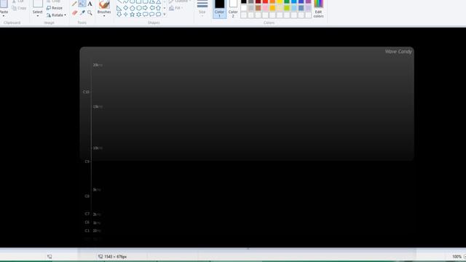Viewport: 466px width, 262px height.
Task: Open the Size line thickness dropdown
Action: click(202, 8)
